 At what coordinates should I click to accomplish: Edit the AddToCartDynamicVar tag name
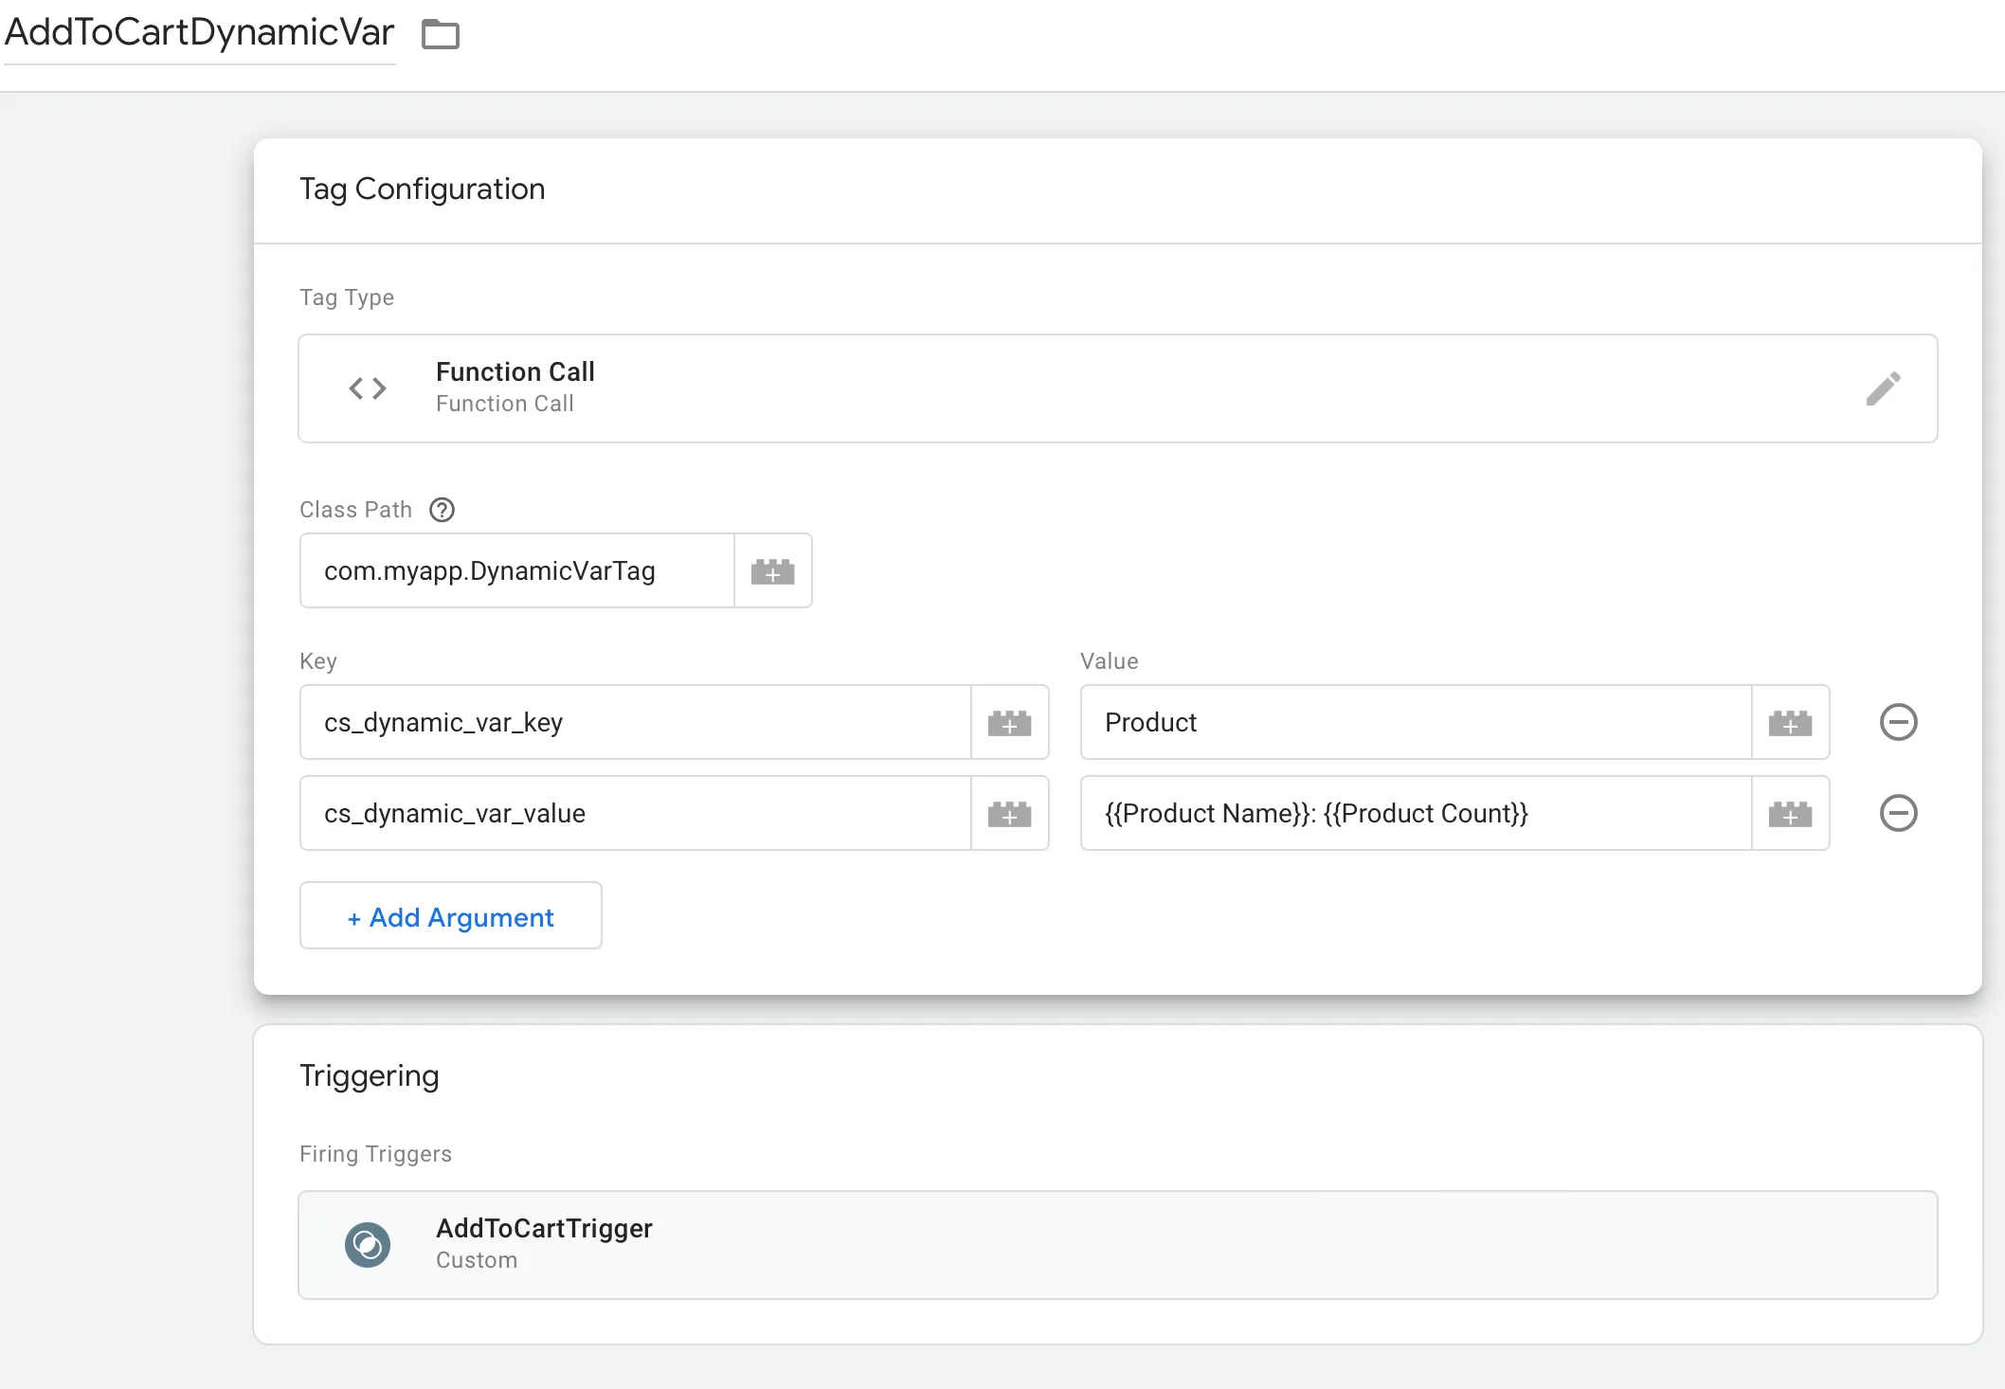click(199, 33)
